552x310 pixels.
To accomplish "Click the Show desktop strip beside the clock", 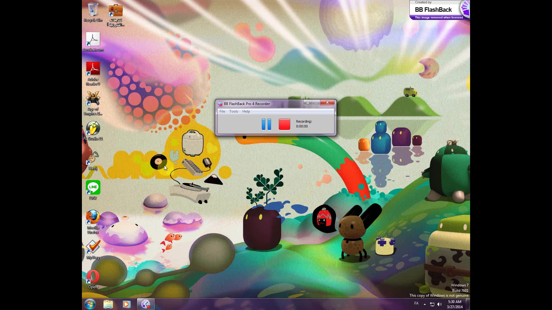I will coord(468,304).
